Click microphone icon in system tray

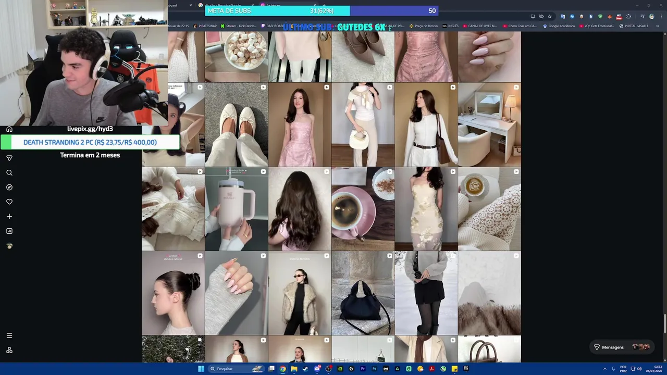pyautogui.click(x=613, y=369)
